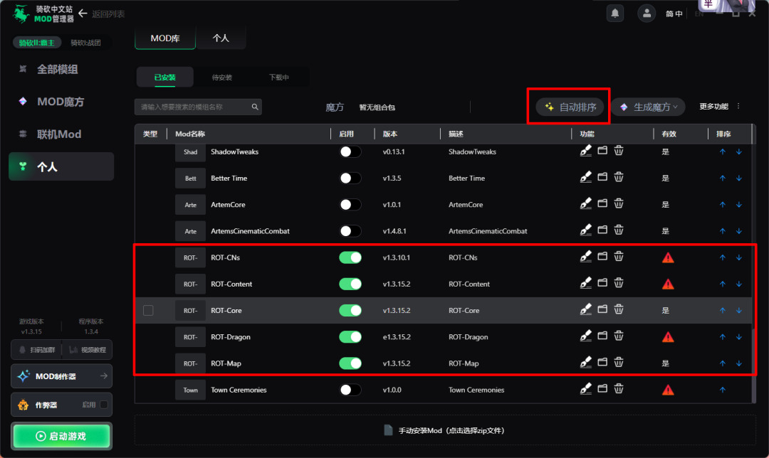
Task: Delete ArtemCore using its trash icon
Action: pyautogui.click(x=619, y=205)
